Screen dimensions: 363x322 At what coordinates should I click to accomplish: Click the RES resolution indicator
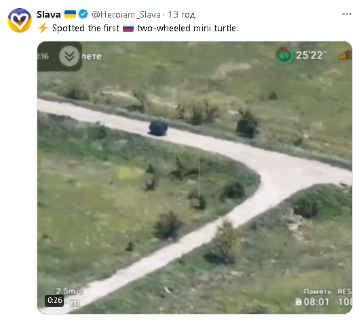(345, 291)
